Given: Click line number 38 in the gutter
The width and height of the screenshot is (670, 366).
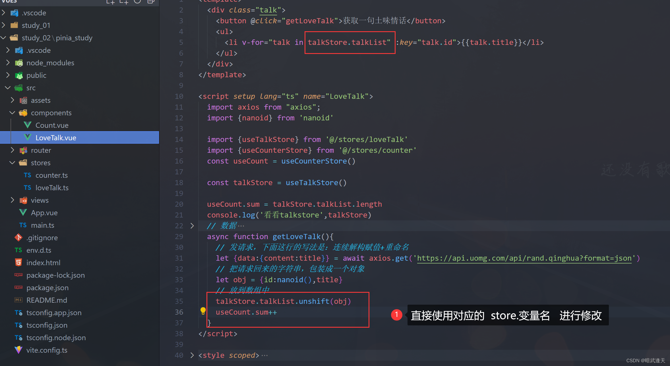Looking at the screenshot, I should pos(179,334).
